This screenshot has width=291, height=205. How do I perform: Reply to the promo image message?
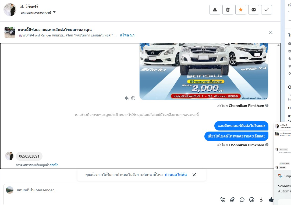tap(127, 98)
